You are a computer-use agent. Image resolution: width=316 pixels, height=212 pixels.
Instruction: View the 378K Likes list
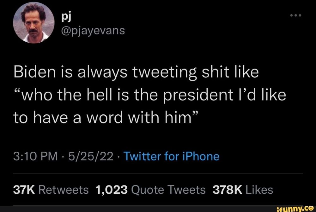[243, 189]
